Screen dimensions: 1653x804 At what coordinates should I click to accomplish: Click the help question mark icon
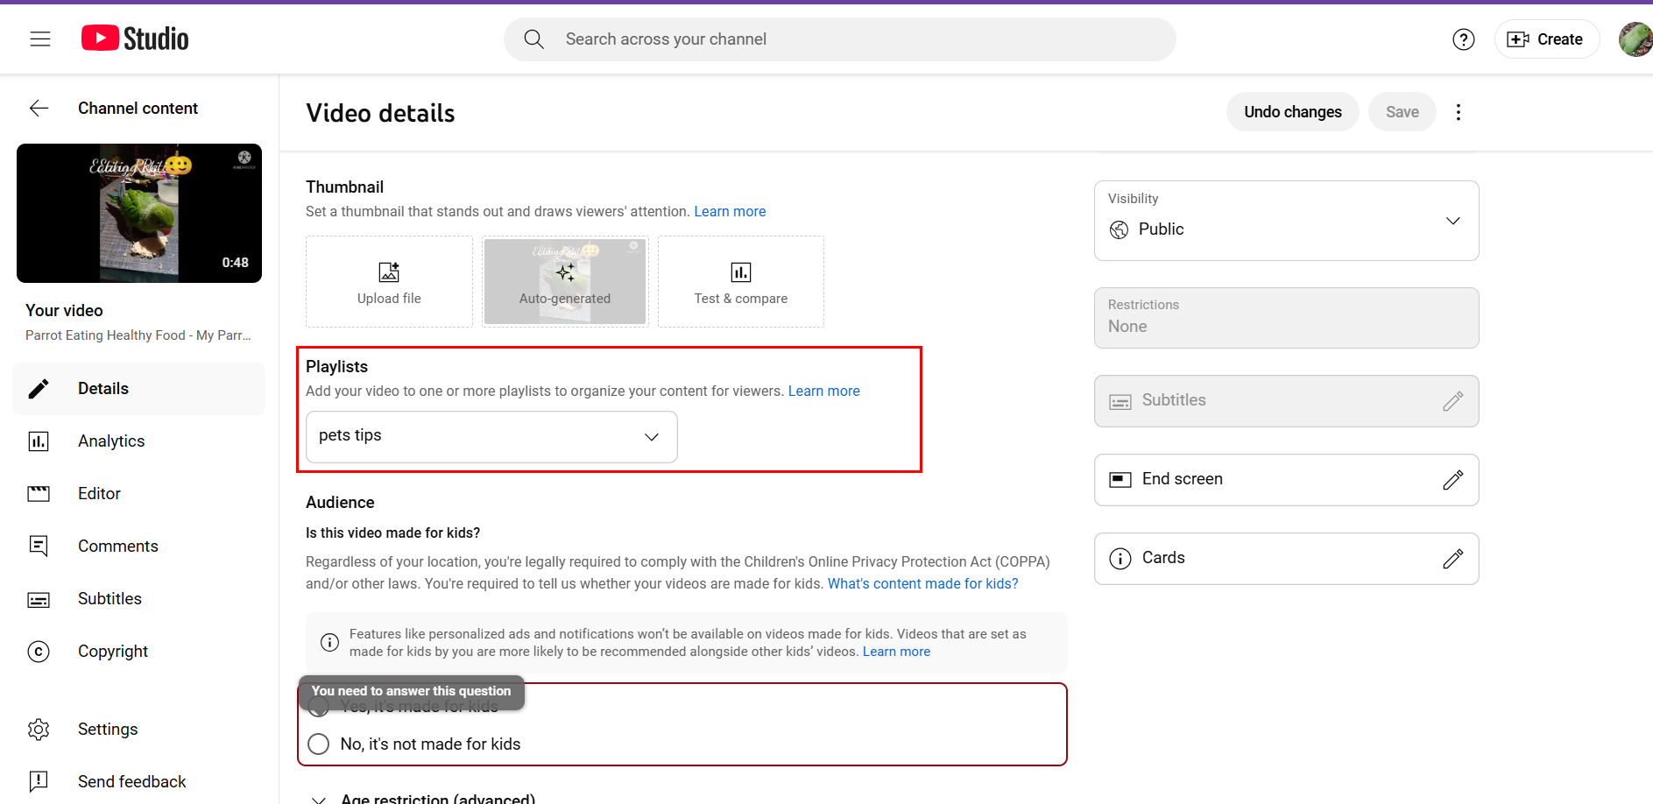coord(1463,39)
